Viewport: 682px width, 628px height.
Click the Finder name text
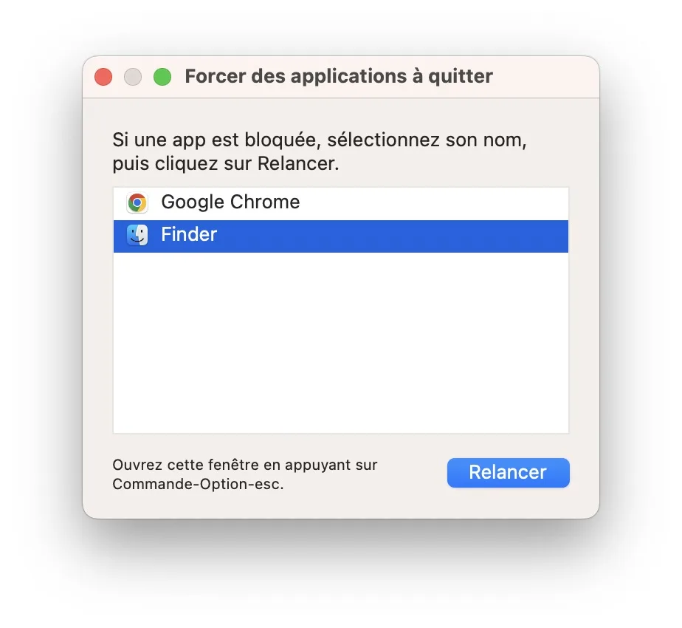coord(189,234)
